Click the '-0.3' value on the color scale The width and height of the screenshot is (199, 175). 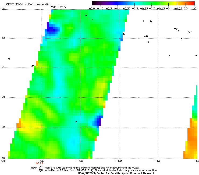(135, 9)
